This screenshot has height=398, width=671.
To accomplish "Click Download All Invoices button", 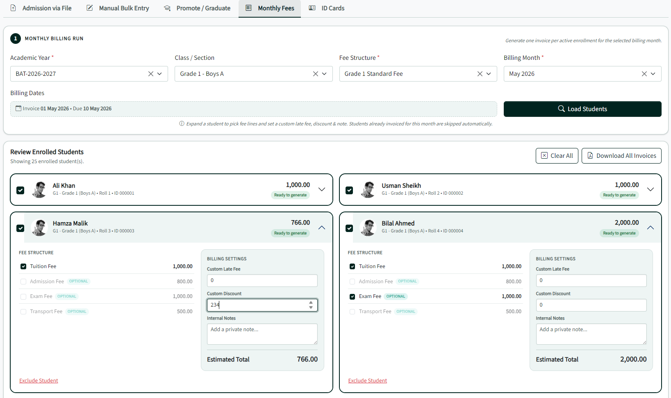I will click(x=621, y=156).
